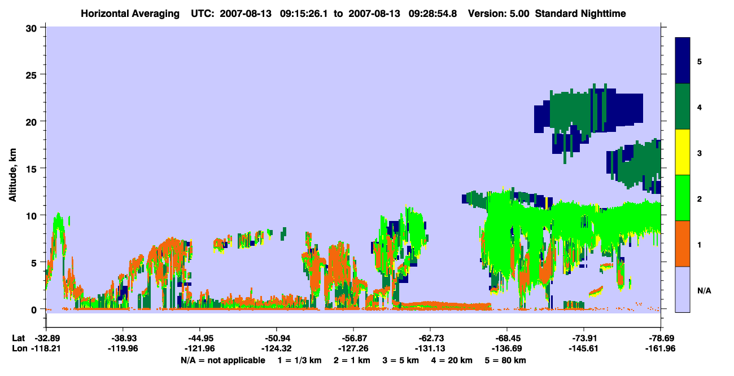Viewport: 734px width, 376px height.
Task: Click the dark green colorbar segment labeled 4
Action: coord(683,107)
